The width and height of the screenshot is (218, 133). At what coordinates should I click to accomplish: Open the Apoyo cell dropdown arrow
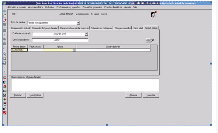74,50
